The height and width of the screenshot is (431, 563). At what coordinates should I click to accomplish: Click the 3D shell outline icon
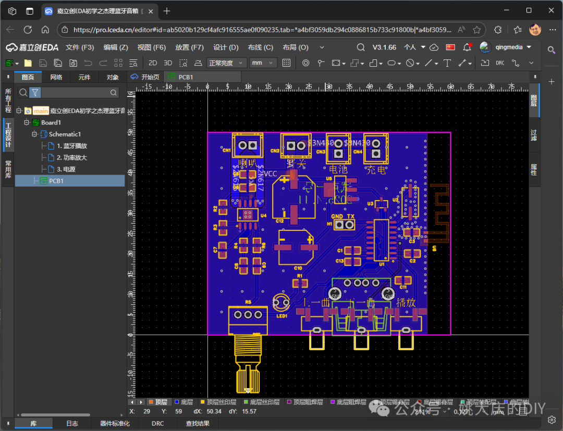click(198, 63)
